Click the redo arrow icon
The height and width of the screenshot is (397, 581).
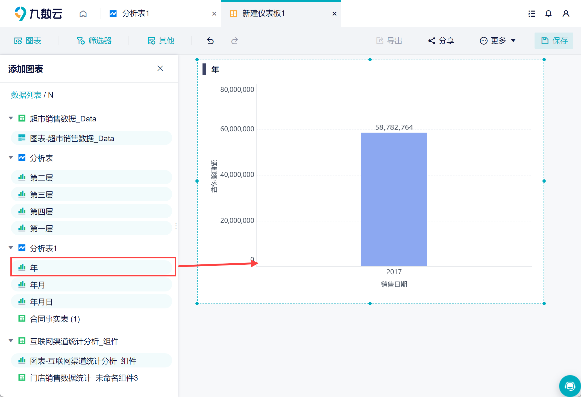[234, 41]
